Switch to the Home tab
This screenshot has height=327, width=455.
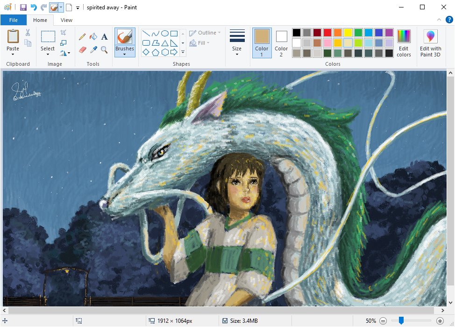click(40, 20)
